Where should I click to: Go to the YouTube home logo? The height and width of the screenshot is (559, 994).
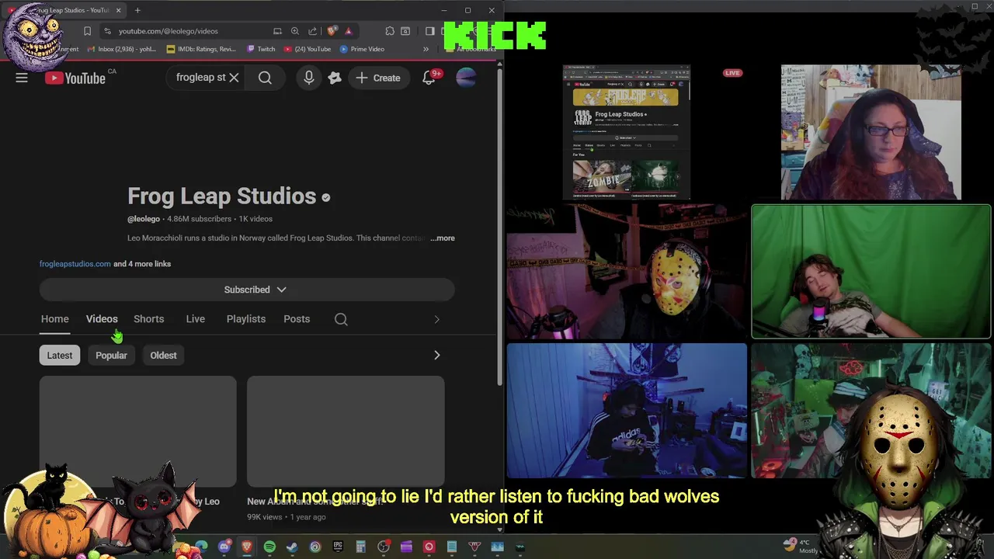(x=75, y=78)
